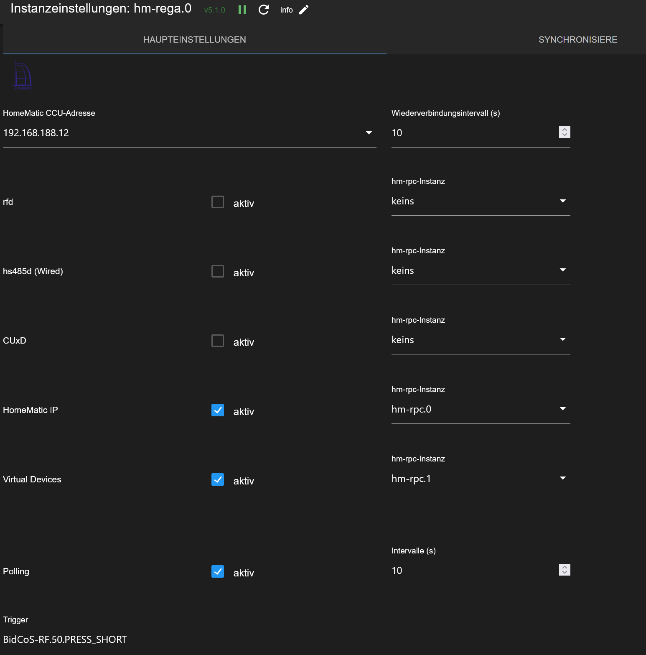Click the HomeMatic adapter logo
This screenshot has width=646, height=655.
tap(23, 75)
